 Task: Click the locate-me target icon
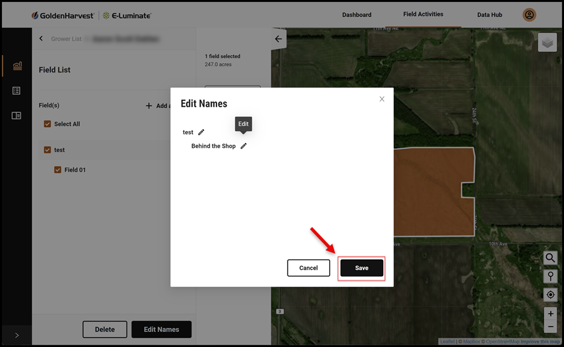pos(550,295)
